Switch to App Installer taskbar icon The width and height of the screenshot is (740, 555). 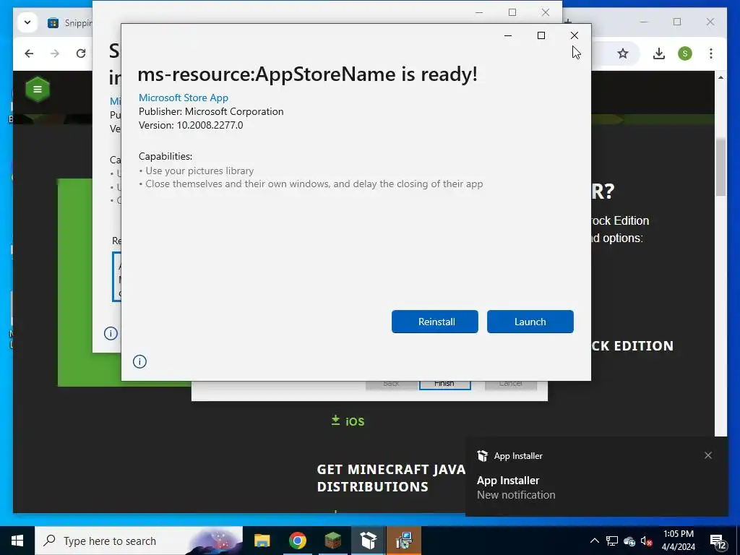click(x=368, y=541)
